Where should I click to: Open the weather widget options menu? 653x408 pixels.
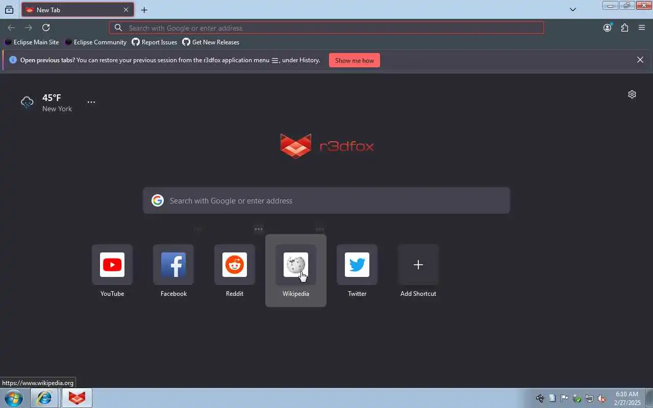coord(91,102)
